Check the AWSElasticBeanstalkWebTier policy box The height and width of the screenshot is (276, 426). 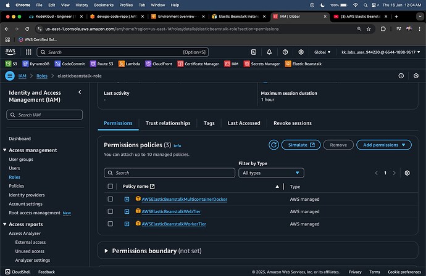(111, 211)
